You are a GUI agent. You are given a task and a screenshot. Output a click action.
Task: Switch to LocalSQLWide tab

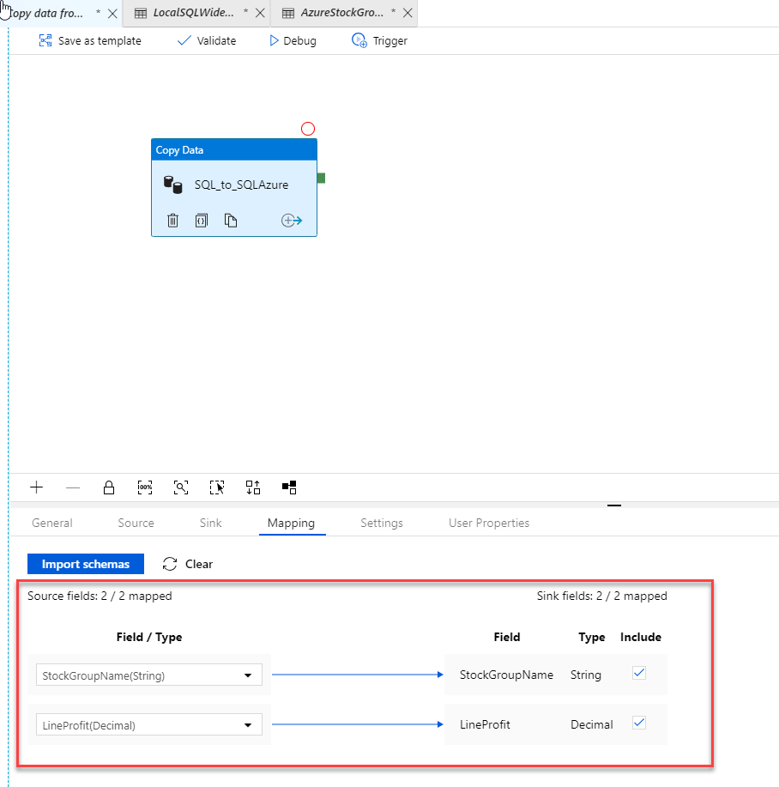coord(194,13)
